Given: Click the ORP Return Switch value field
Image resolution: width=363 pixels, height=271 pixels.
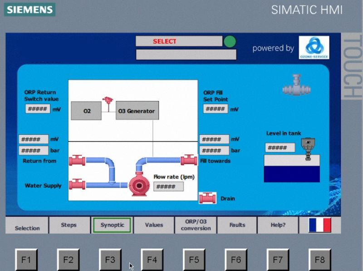Looking at the screenshot, I should coord(38,109).
